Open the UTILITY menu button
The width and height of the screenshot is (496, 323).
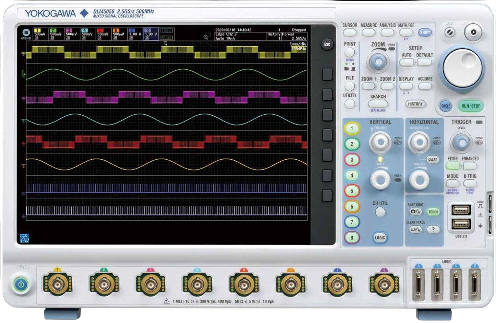click(x=350, y=104)
